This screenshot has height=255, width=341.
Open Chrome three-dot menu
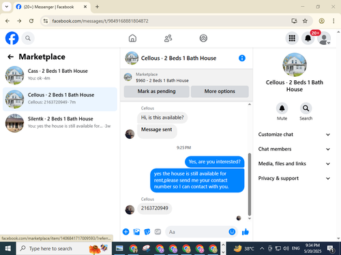click(333, 21)
